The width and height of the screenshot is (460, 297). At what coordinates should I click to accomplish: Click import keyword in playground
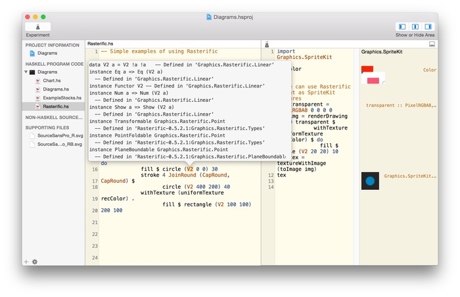(286, 51)
